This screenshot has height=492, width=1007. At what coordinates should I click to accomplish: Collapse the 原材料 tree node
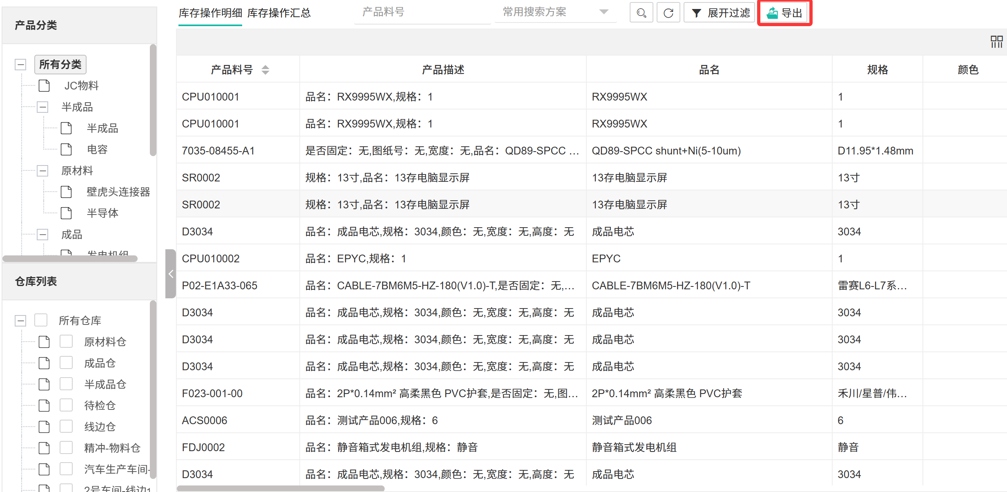(x=42, y=171)
